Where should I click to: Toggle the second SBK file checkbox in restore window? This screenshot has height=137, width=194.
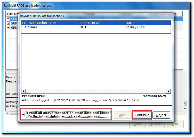8,23
